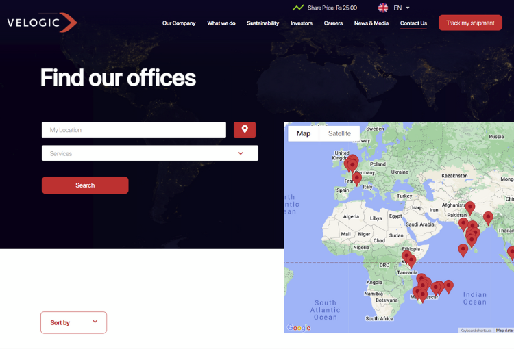Select the map pin north of India

(x=469, y=208)
